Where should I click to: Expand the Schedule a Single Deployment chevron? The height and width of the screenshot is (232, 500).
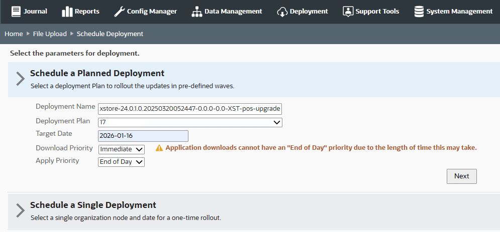pyautogui.click(x=21, y=210)
